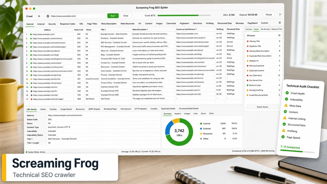Click the Moved Permanently status cell

(x=92, y=79)
